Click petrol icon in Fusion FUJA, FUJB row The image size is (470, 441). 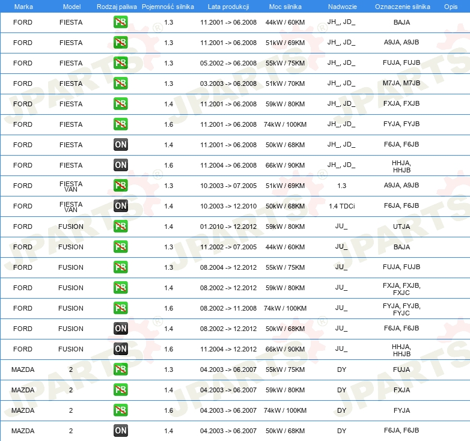(x=120, y=267)
